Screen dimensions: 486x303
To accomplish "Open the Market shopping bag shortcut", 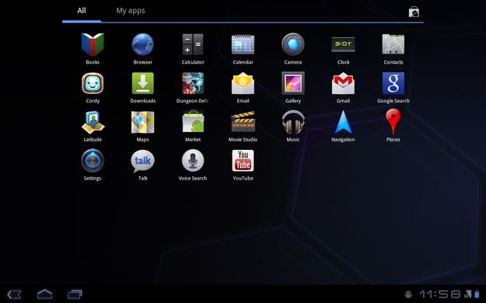I will pyautogui.click(x=414, y=12).
